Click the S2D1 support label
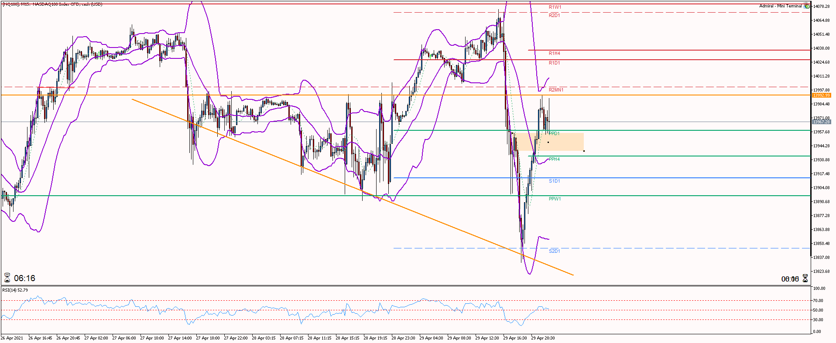Viewport: 836px width, 343px height. coord(554,251)
